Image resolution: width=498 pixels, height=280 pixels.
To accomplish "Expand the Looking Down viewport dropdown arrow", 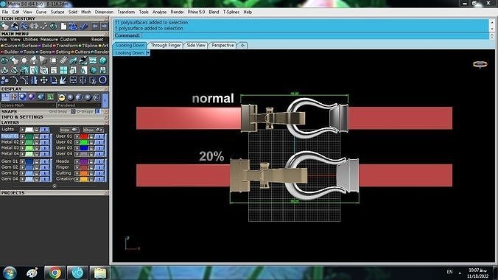I will 148,53.
